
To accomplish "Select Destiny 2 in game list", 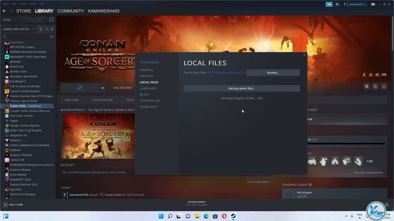I will tap(15, 141).
